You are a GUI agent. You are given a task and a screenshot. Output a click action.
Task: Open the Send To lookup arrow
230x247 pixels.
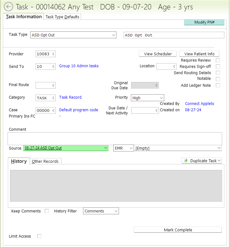(x=53, y=67)
